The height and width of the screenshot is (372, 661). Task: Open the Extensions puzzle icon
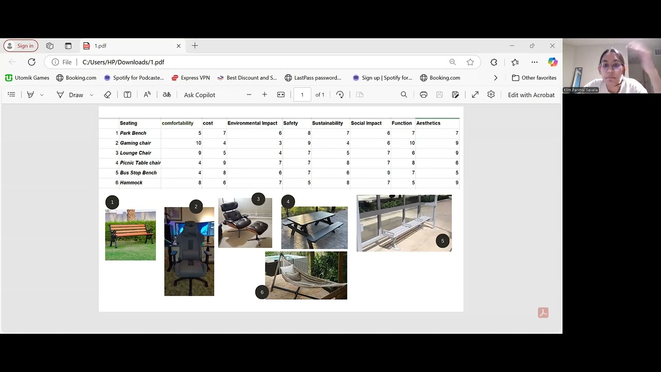(494, 62)
